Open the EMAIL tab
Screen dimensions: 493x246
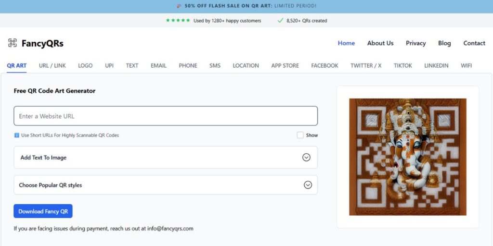(158, 65)
